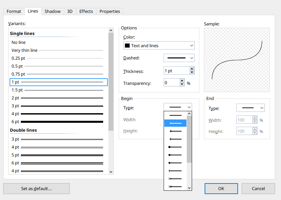Click the OK button
The image size is (281, 200).
click(221, 188)
